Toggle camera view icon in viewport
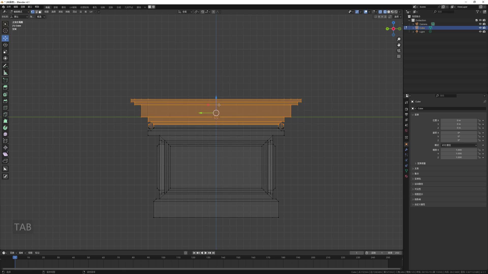The width and height of the screenshot is (488, 274). click(x=399, y=51)
